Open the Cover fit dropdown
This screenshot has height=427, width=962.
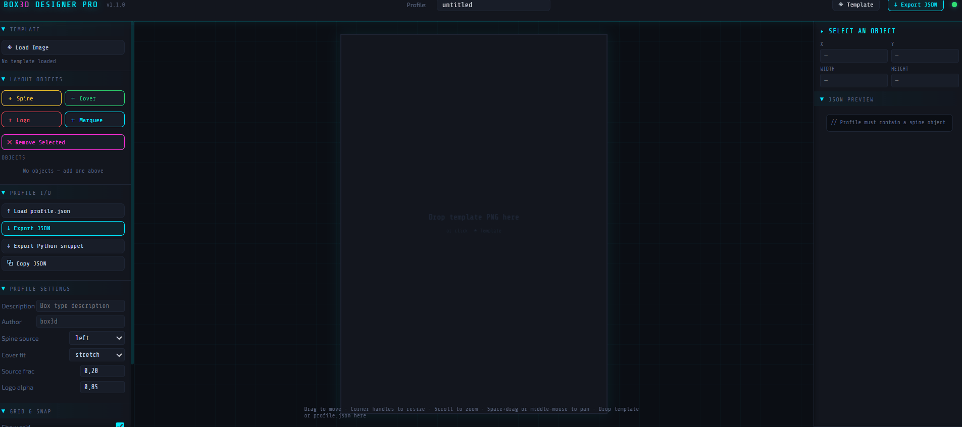96,355
